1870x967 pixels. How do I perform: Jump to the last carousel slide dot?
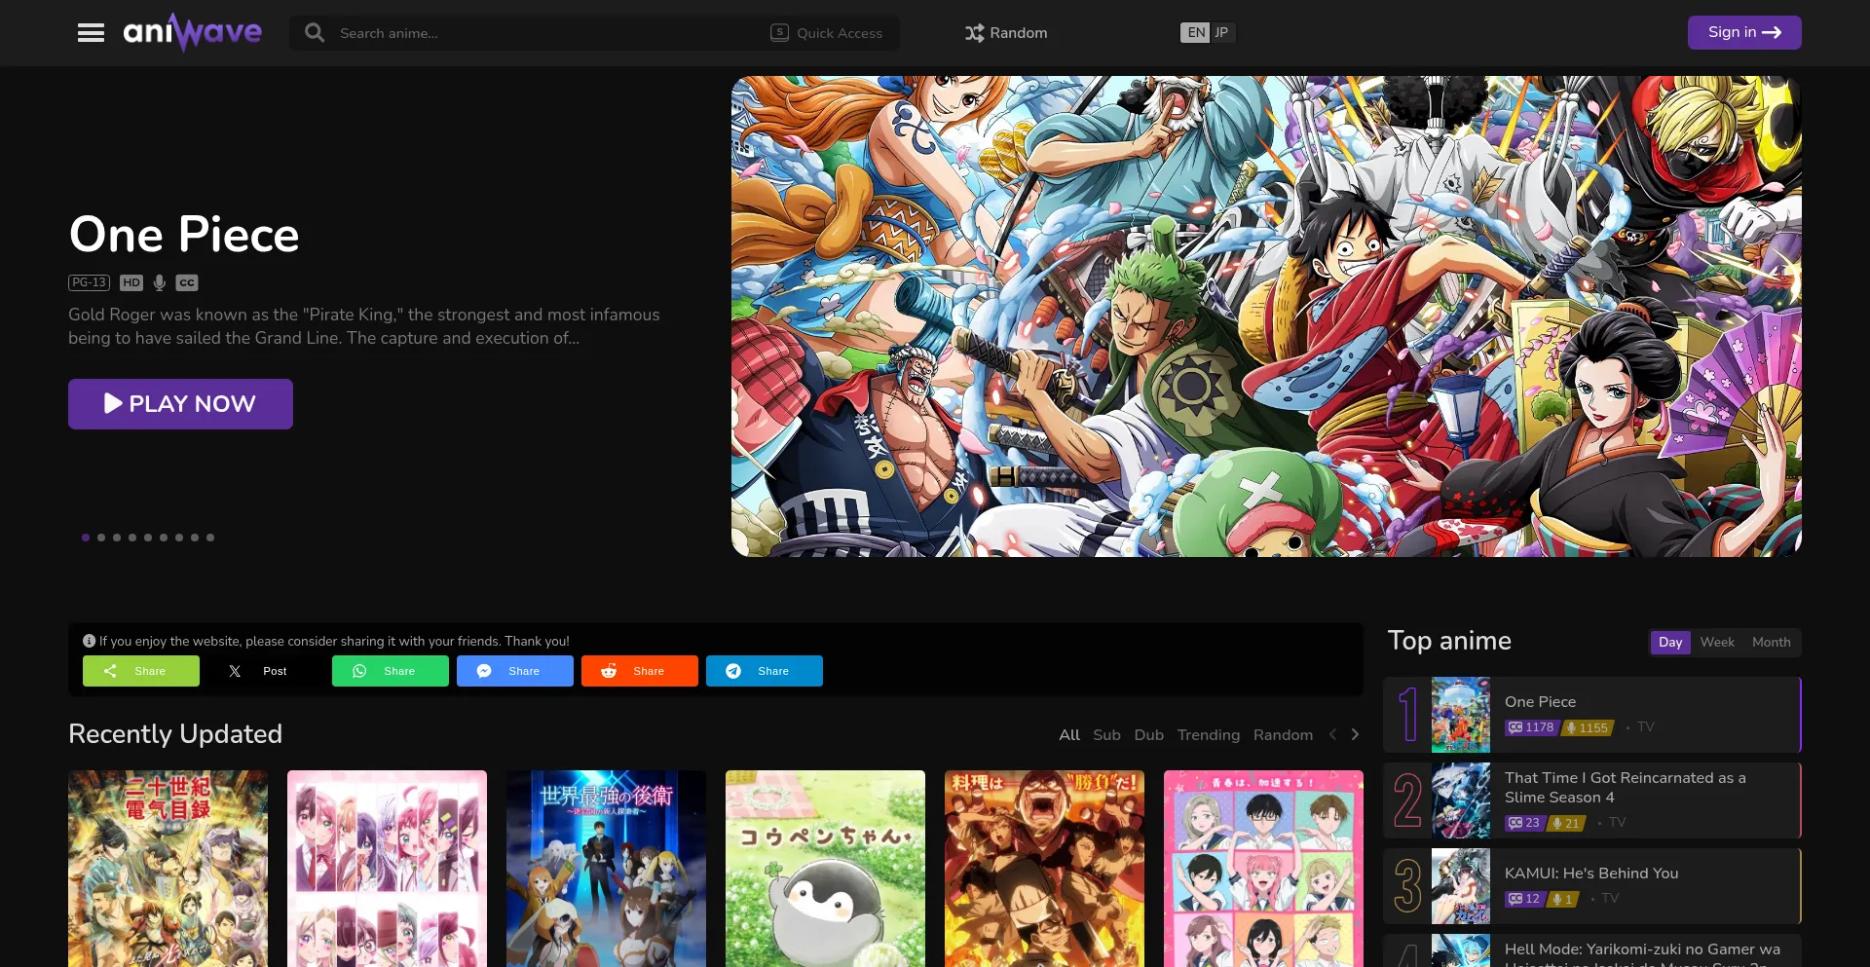click(210, 538)
